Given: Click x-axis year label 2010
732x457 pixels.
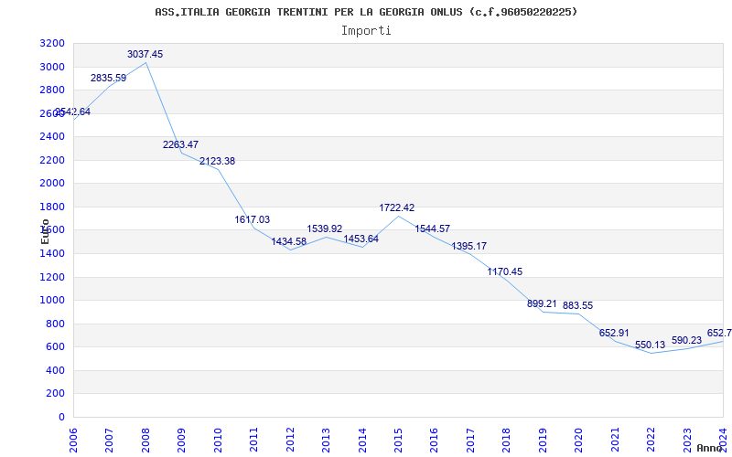Looking at the screenshot, I should click(x=218, y=441).
